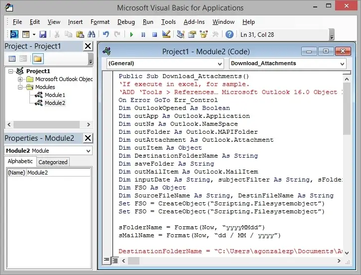Open the Debug menu
Viewport: 361px width, 275px height.
pos(126,22)
